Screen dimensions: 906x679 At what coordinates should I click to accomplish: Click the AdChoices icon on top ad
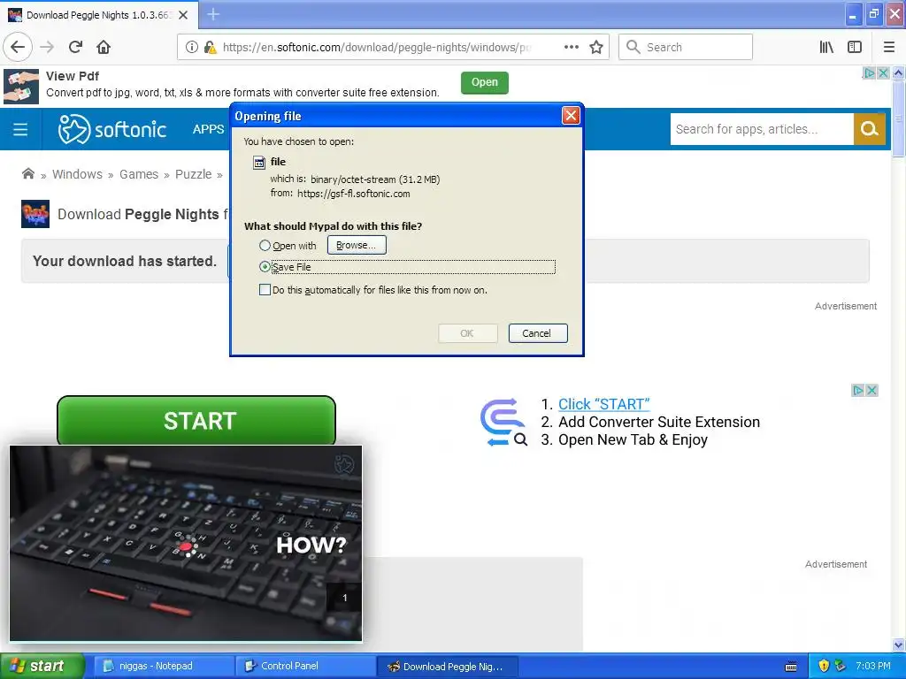tap(869, 73)
